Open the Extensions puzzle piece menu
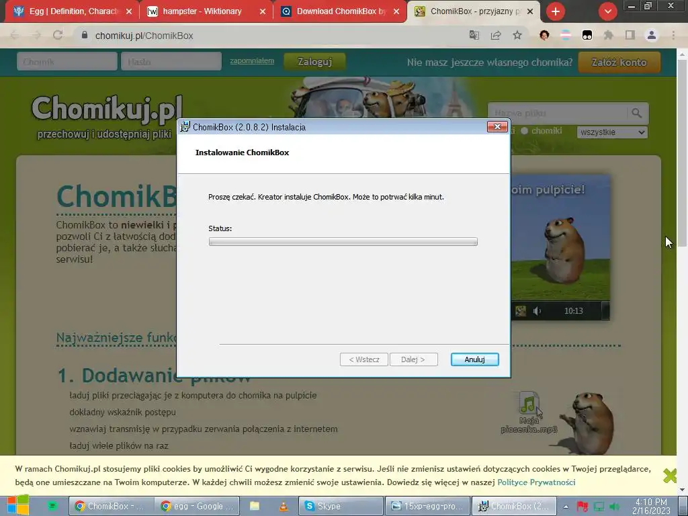 (x=608, y=36)
